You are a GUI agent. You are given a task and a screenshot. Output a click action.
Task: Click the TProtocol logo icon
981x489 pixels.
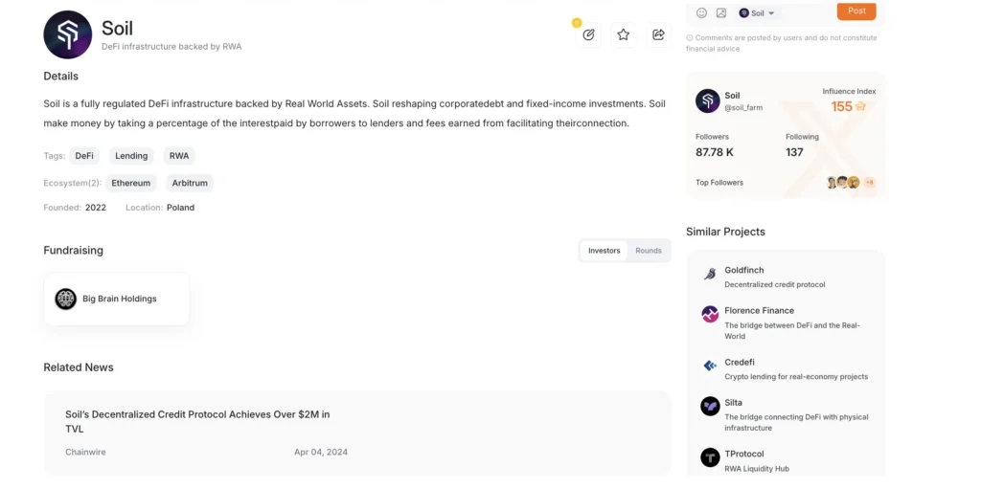710,457
